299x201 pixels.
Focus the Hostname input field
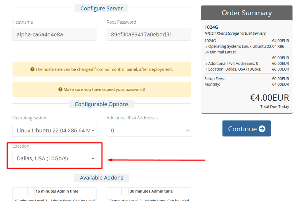[x=54, y=34]
